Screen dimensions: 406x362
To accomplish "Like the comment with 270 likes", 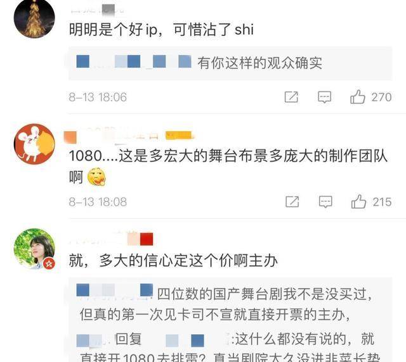I will coord(358,97).
